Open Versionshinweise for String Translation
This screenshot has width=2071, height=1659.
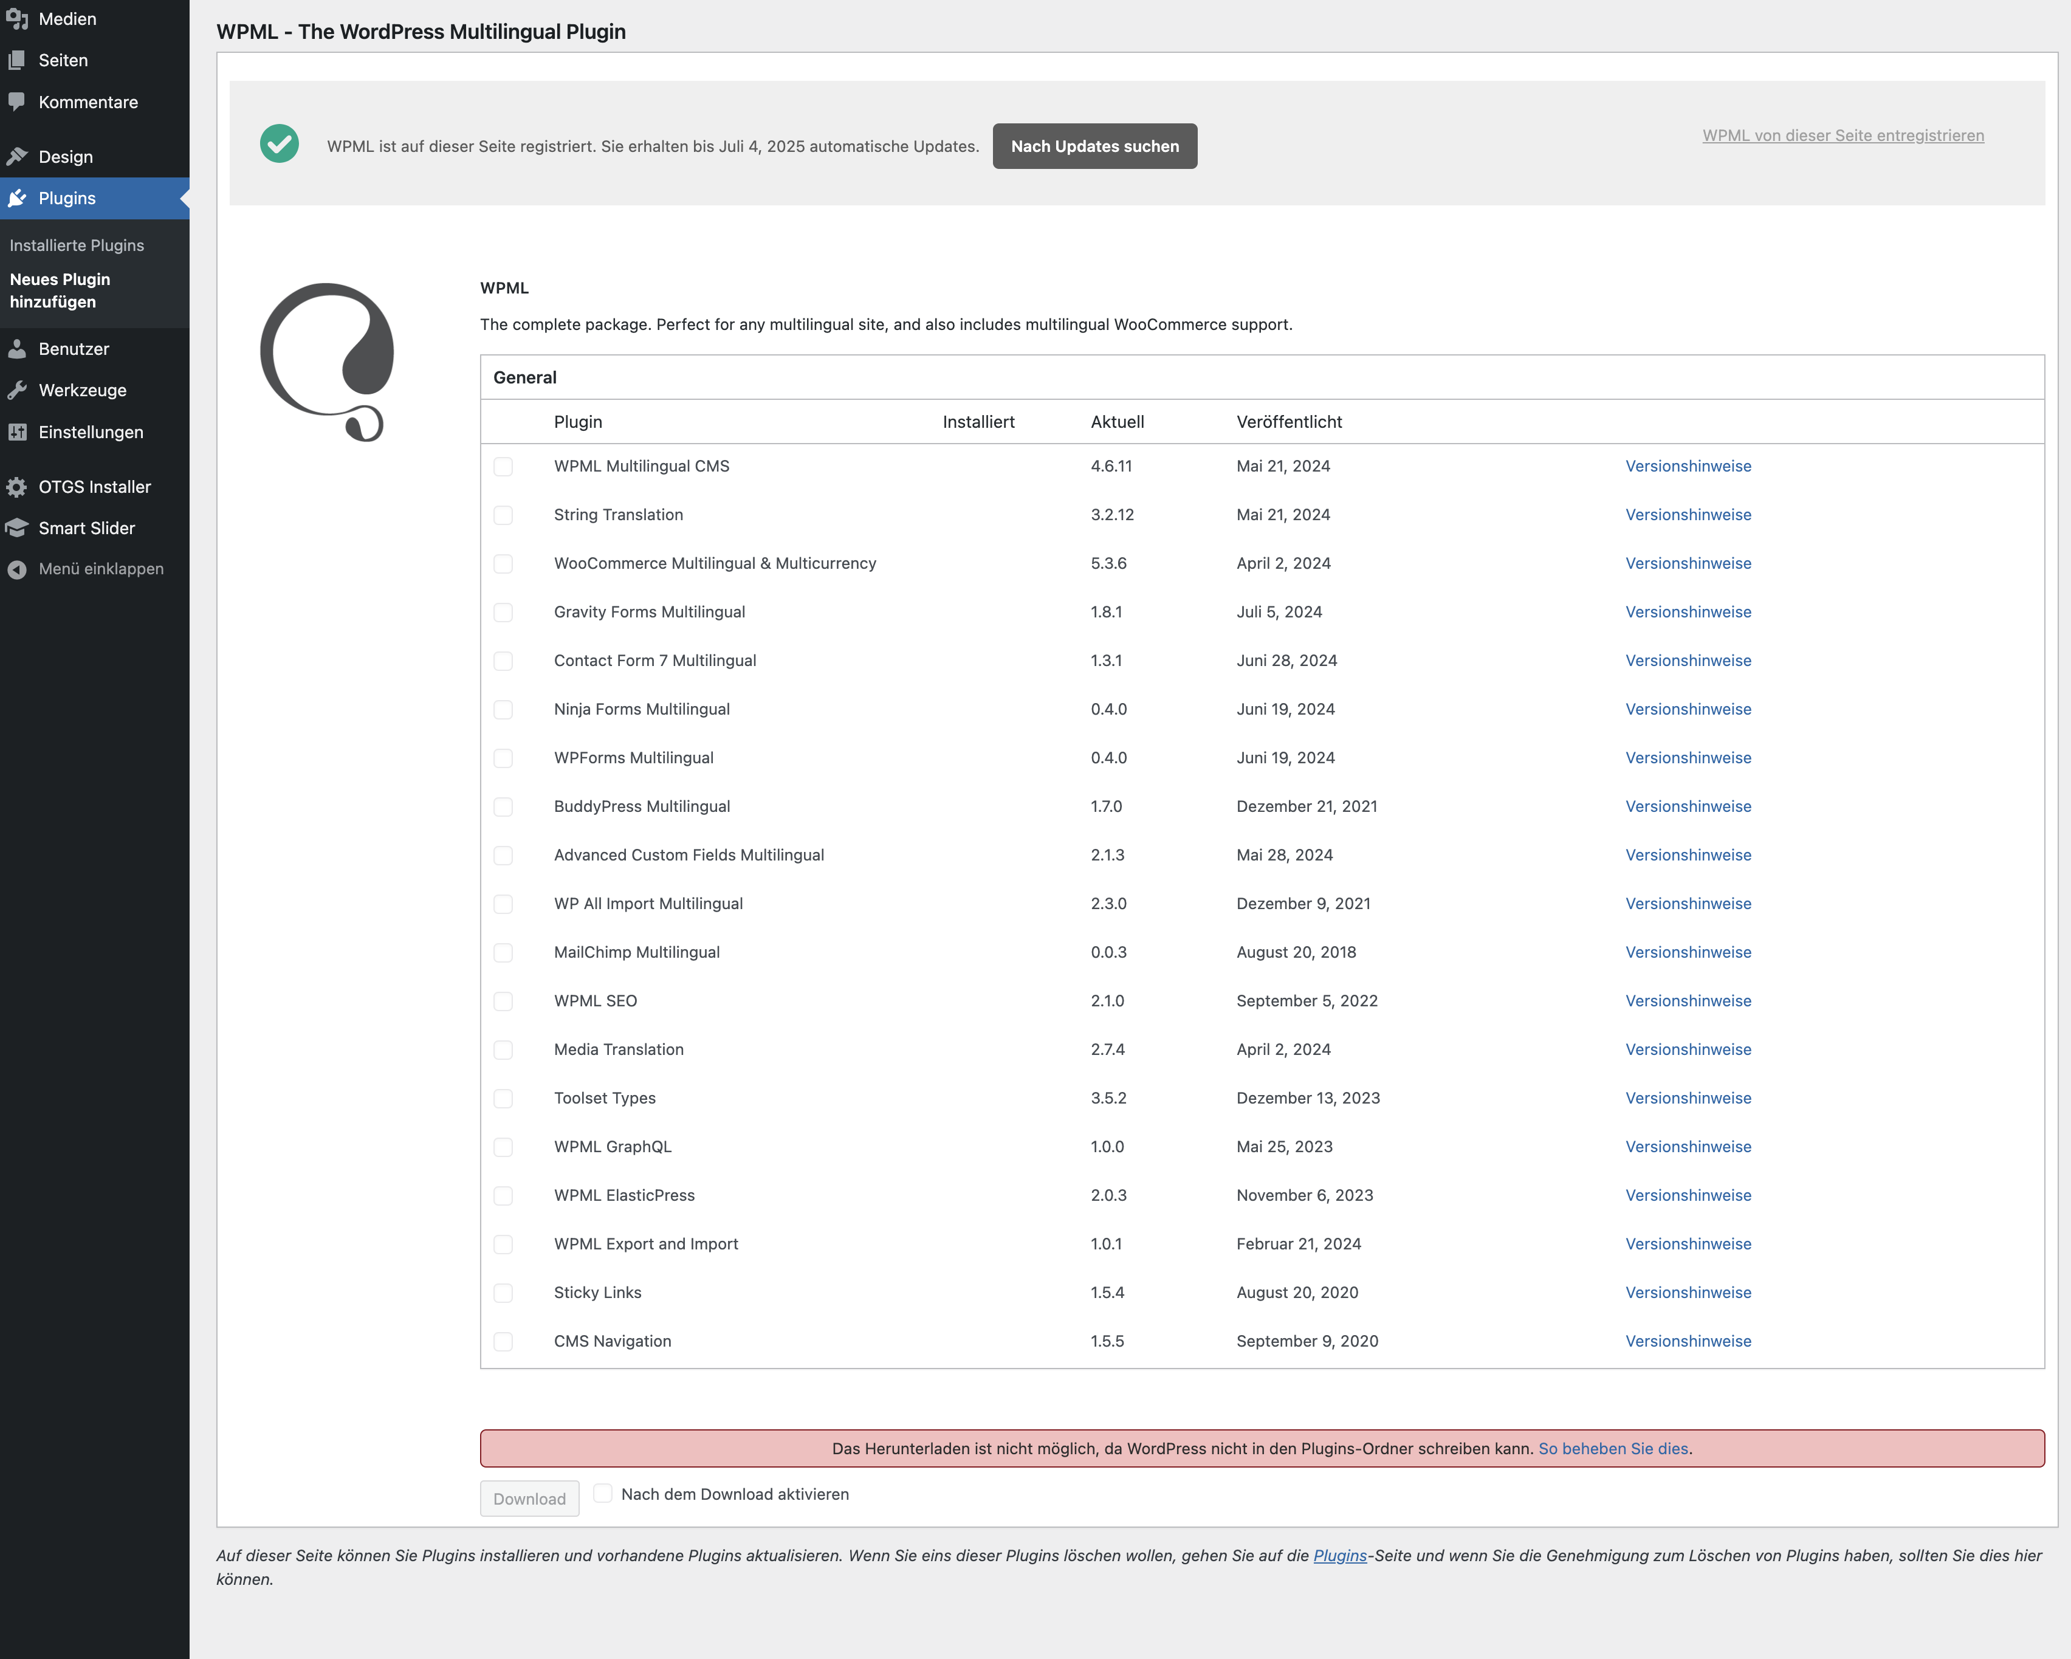coord(1688,515)
